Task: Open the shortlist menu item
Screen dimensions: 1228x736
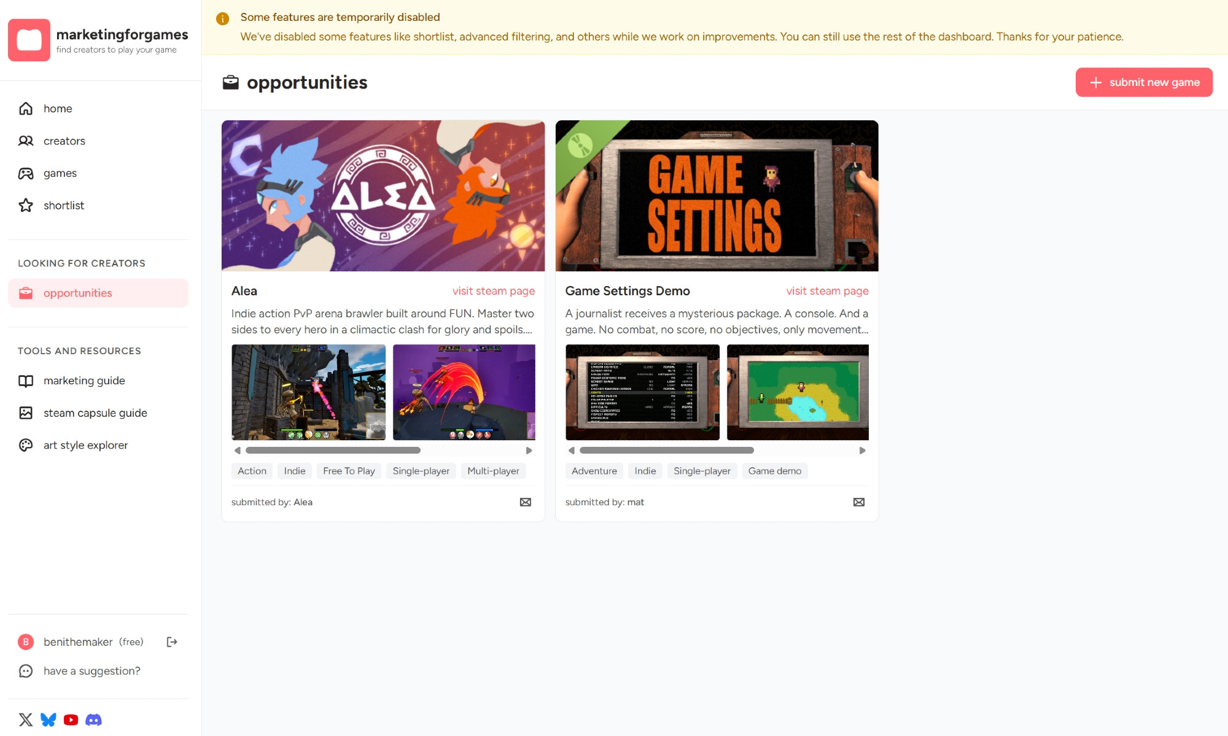Action: click(x=63, y=206)
